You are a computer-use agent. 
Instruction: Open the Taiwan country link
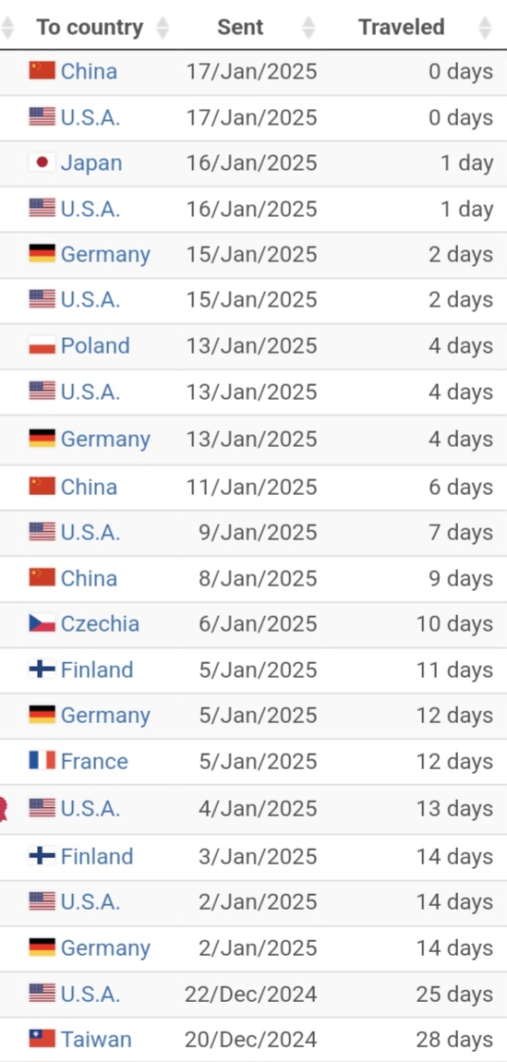pyautogui.click(x=96, y=1039)
